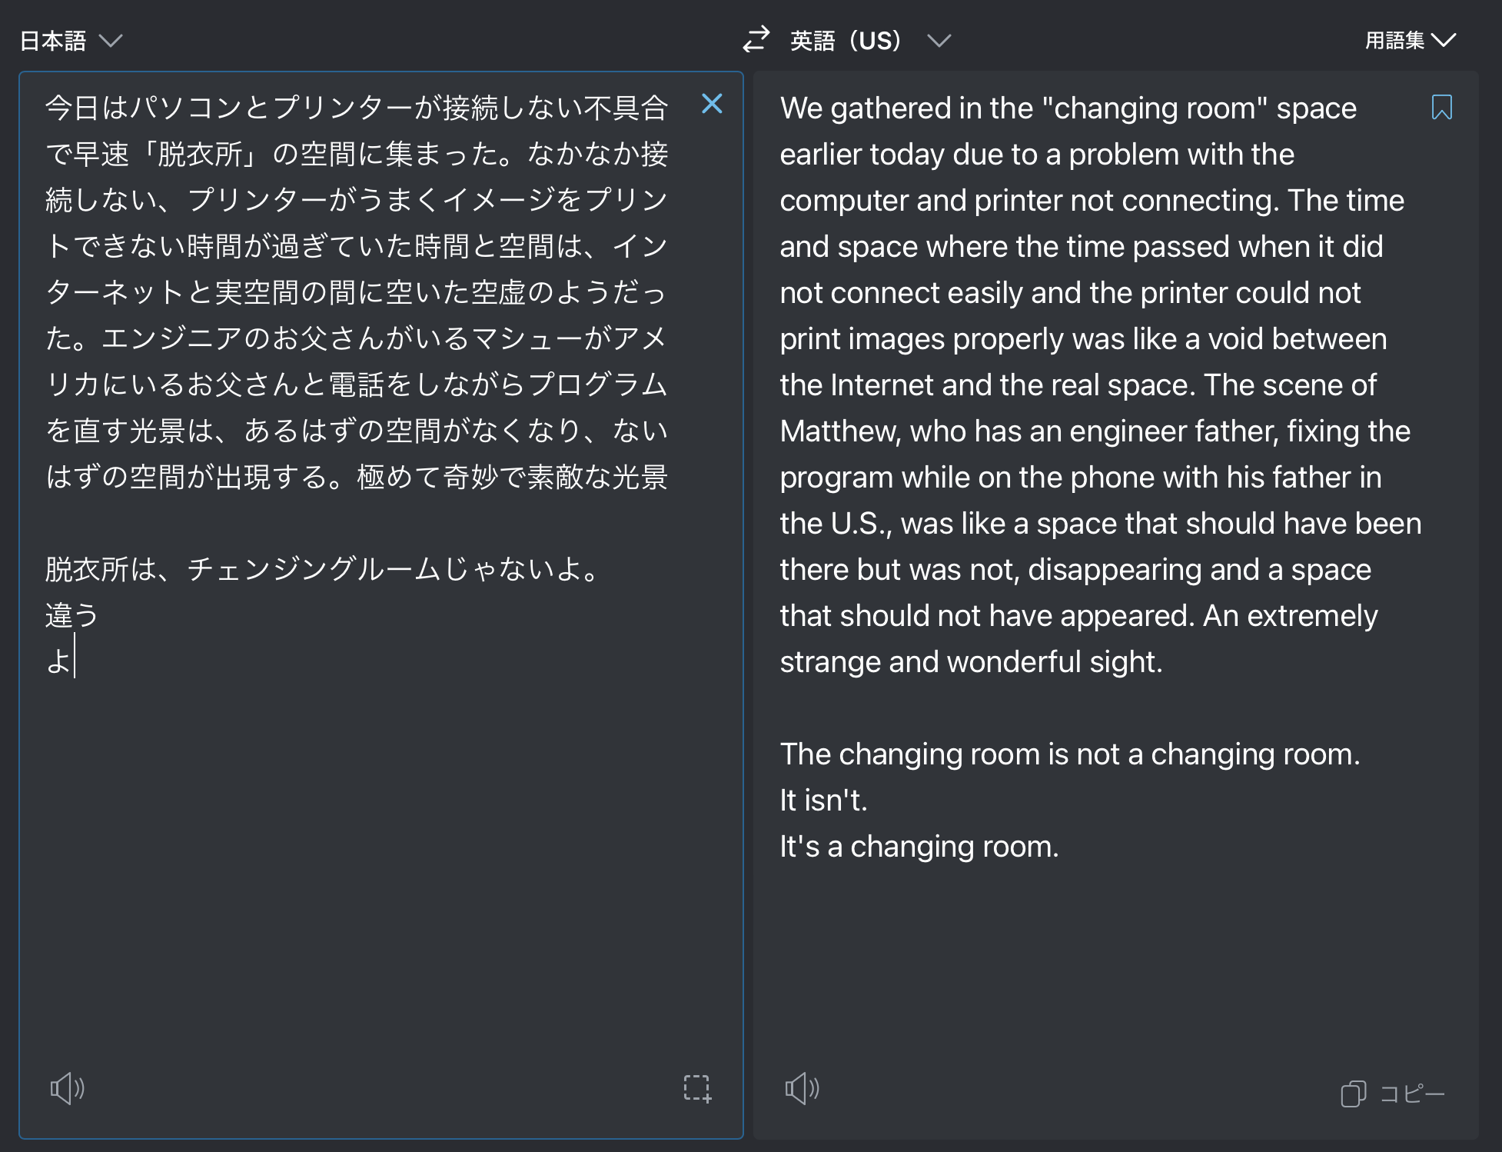Place cursor after よ in source text
The width and height of the screenshot is (1502, 1152).
point(74,661)
